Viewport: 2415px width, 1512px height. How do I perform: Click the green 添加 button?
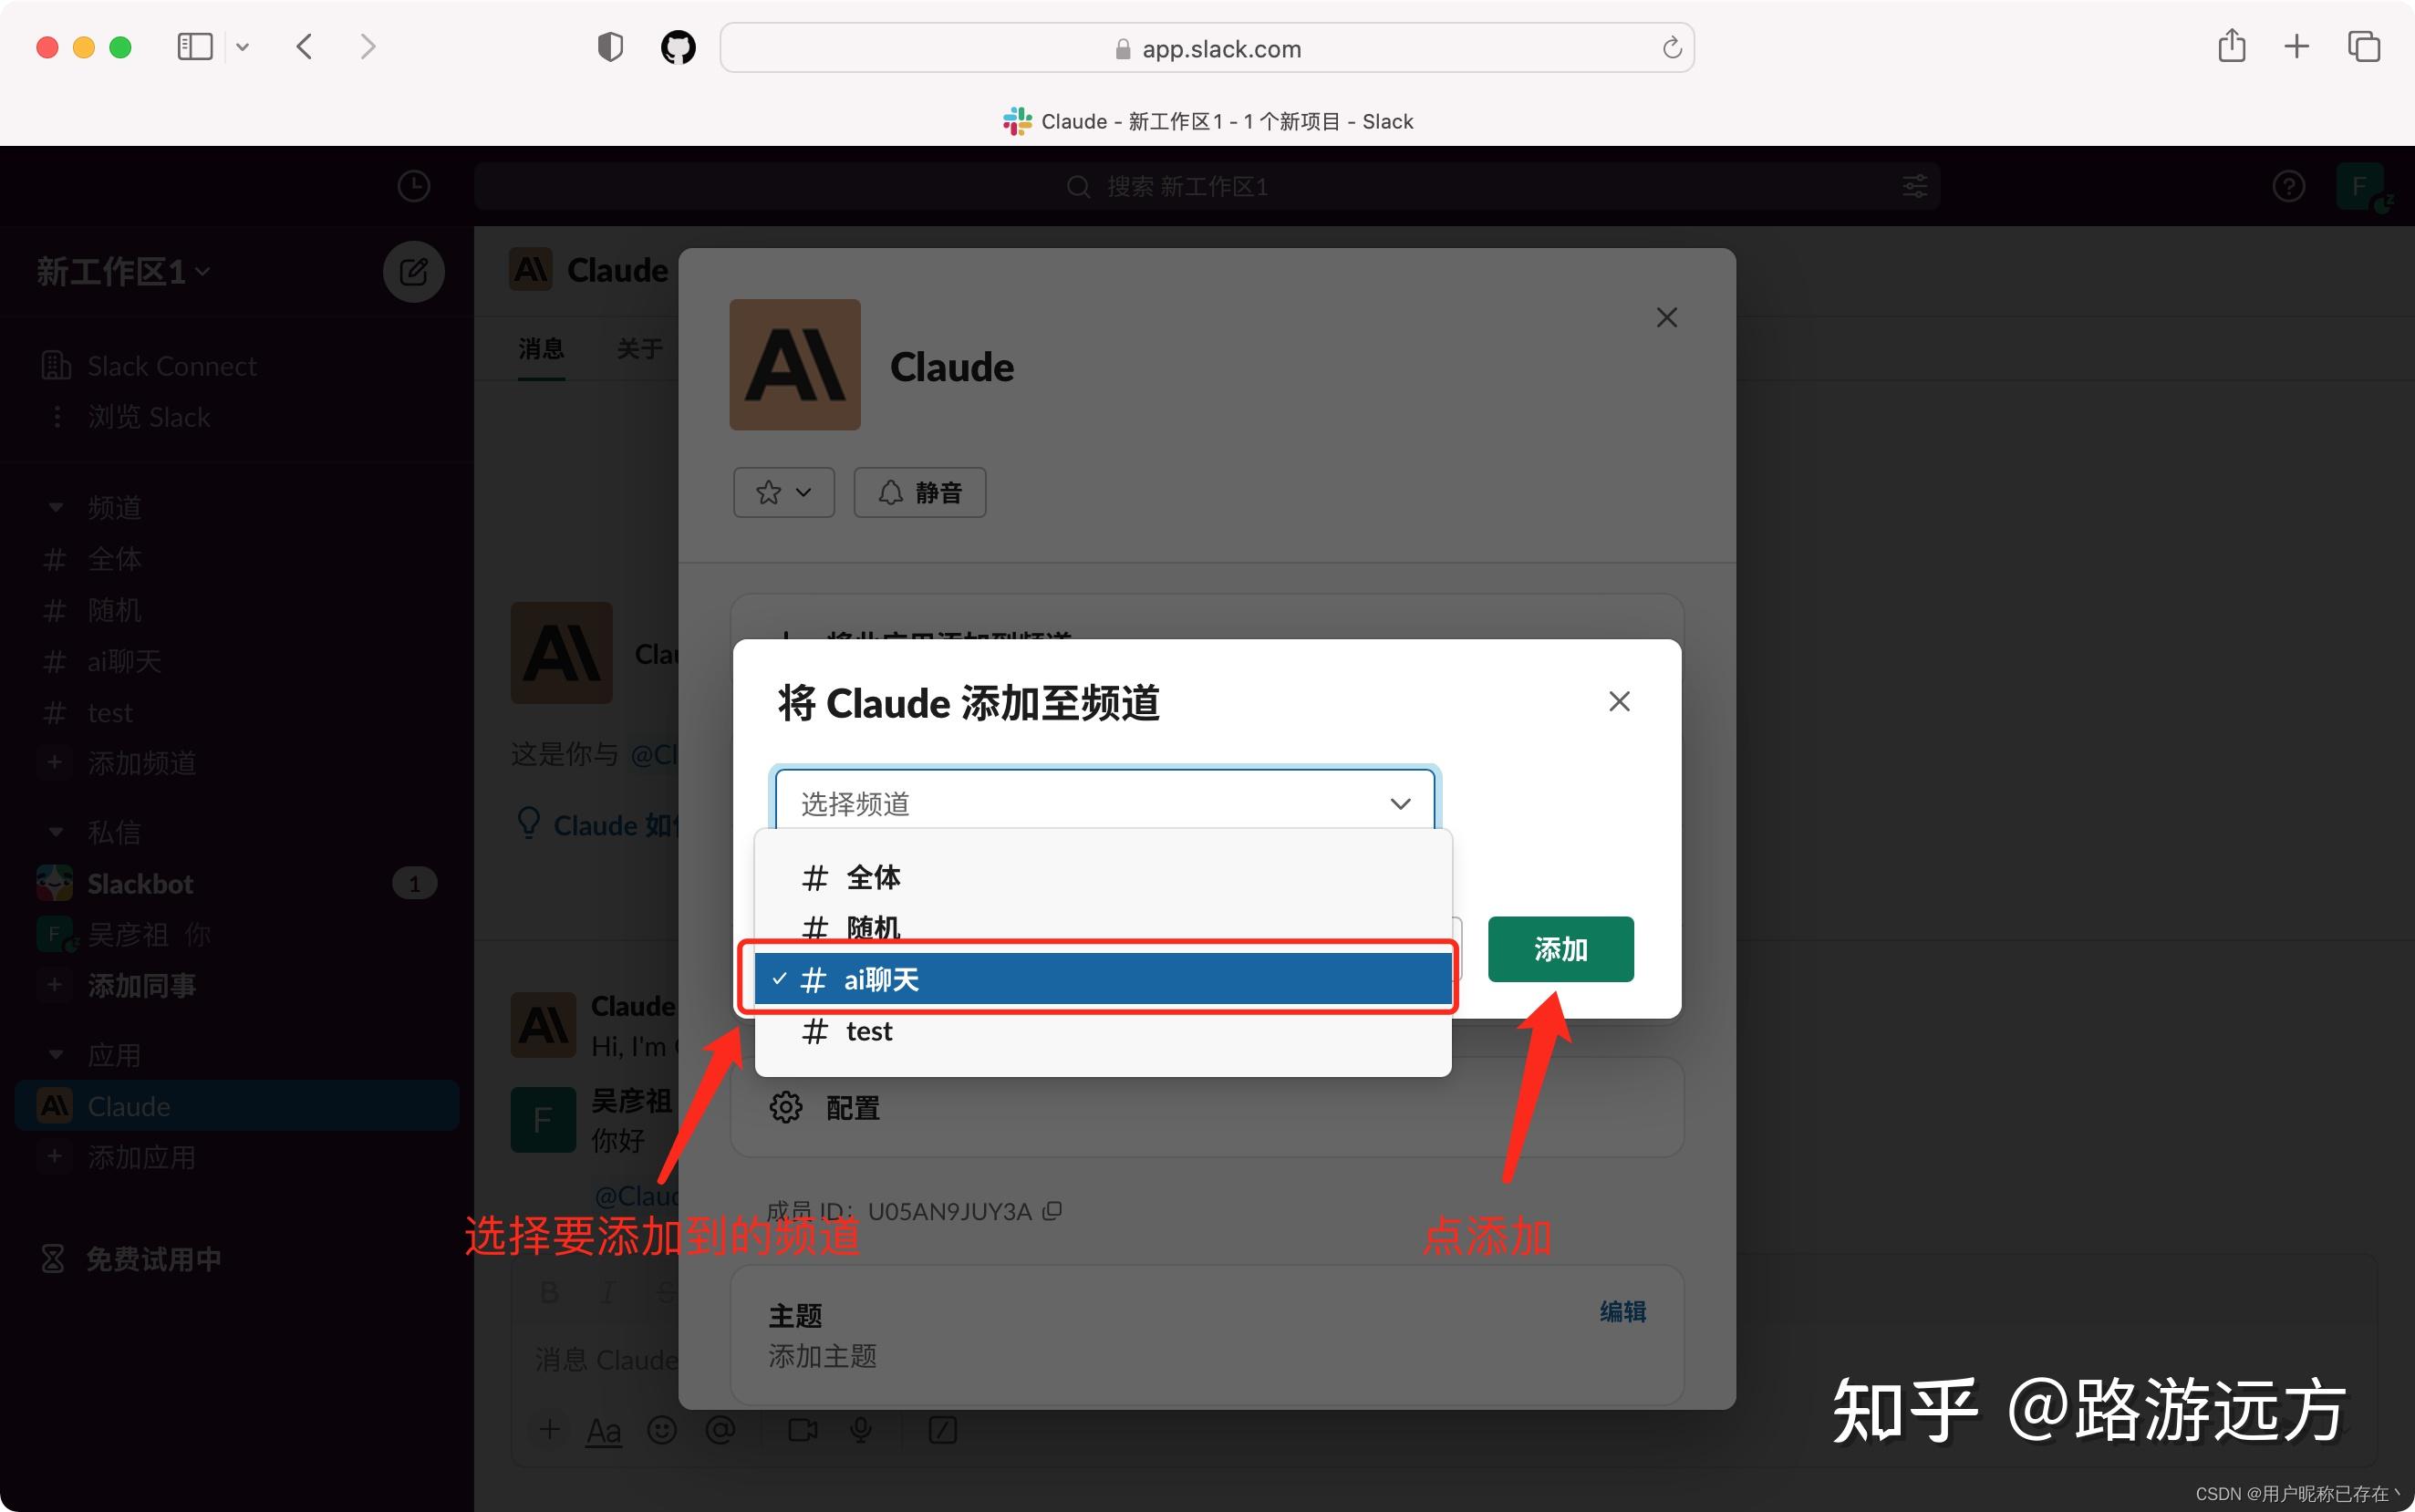(1560, 949)
